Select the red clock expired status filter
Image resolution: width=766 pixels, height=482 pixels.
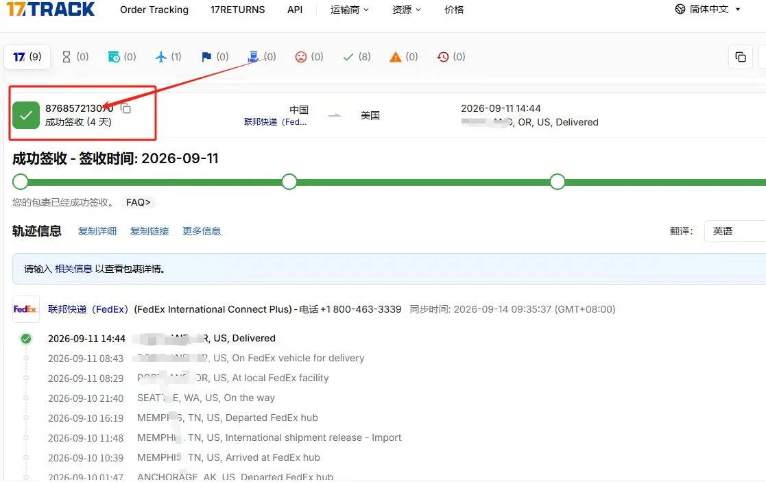[451, 57]
